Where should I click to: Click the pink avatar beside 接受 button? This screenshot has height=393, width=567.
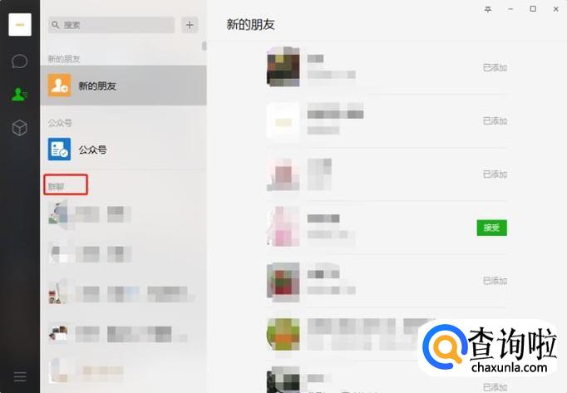pos(283,226)
